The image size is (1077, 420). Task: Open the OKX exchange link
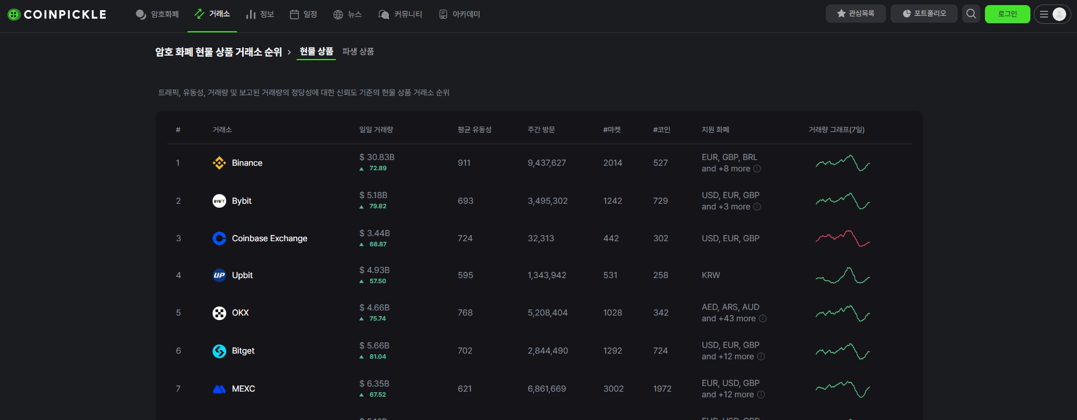[x=240, y=313]
